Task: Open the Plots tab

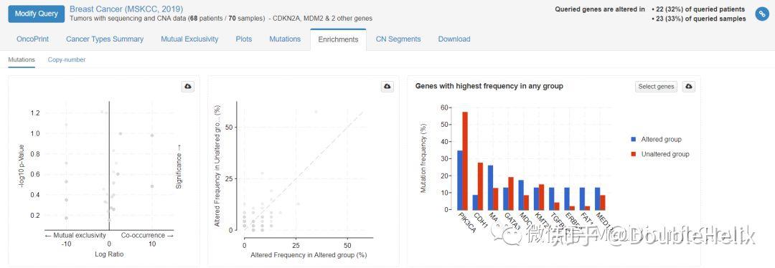Action: pyautogui.click(x=244, y=39)
